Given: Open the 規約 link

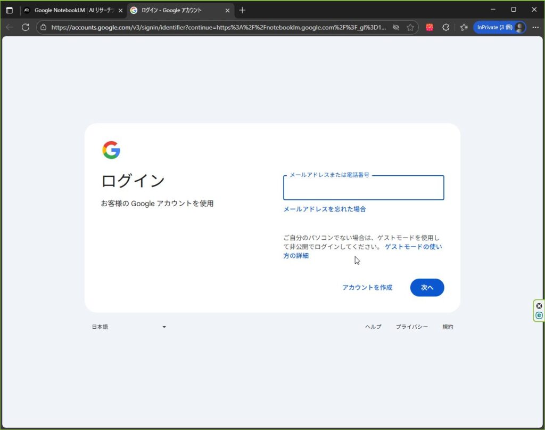Looking at the screenshot, I should click(448, 327).
